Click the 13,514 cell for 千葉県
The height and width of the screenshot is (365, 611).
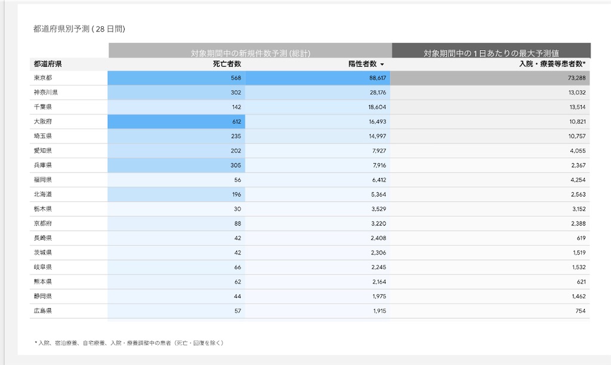(490, 107)
